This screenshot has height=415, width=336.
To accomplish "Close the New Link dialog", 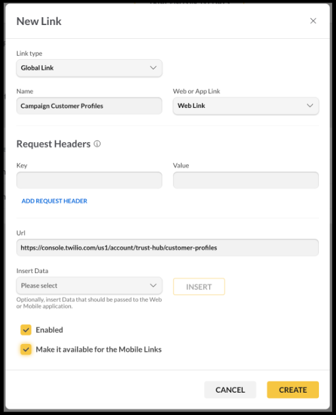I will point(313,21).
